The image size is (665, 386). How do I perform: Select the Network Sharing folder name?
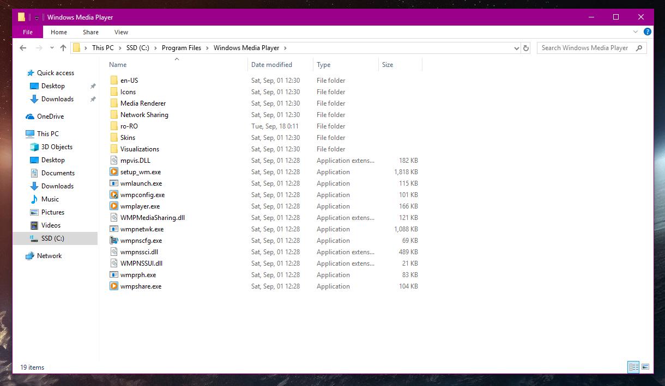pos(144,115)
